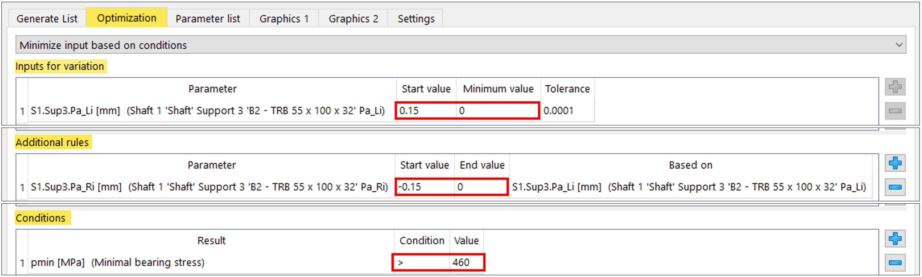Select the Graphics 2 tab
The image size is (922, 277).
click(353, 19)
